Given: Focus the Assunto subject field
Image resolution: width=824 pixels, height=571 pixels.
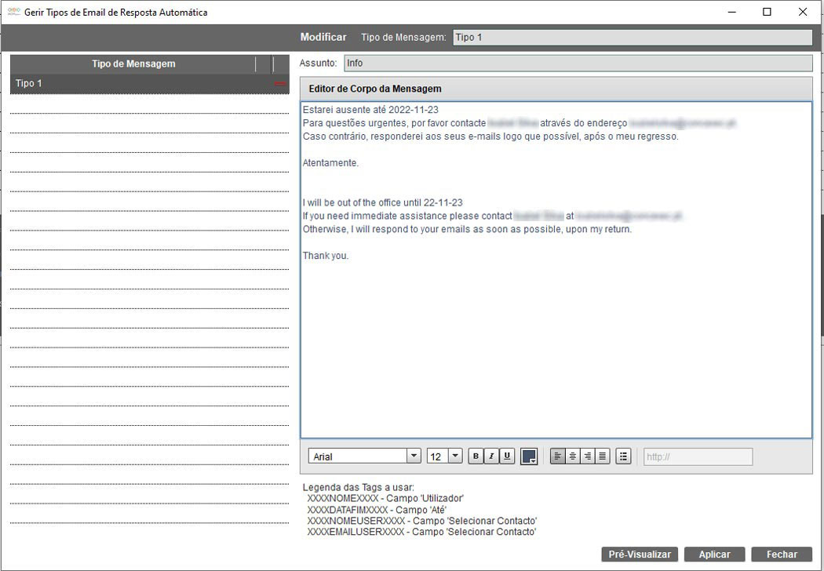Looking at the screenshot, I should point(578,64).
